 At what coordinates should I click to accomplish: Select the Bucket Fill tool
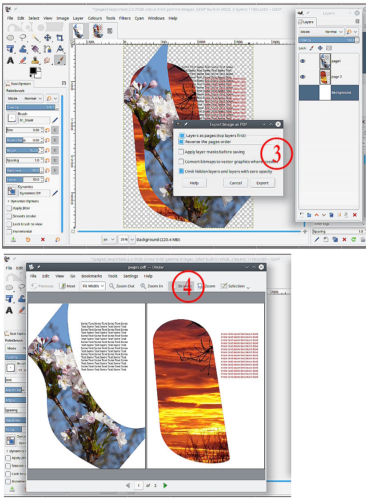(x=35, y=49)
